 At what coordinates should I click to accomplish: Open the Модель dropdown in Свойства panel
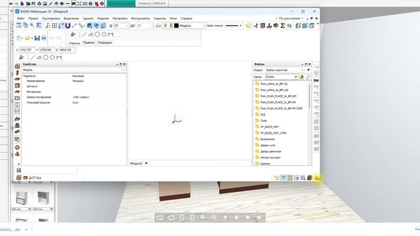point(73,70)
